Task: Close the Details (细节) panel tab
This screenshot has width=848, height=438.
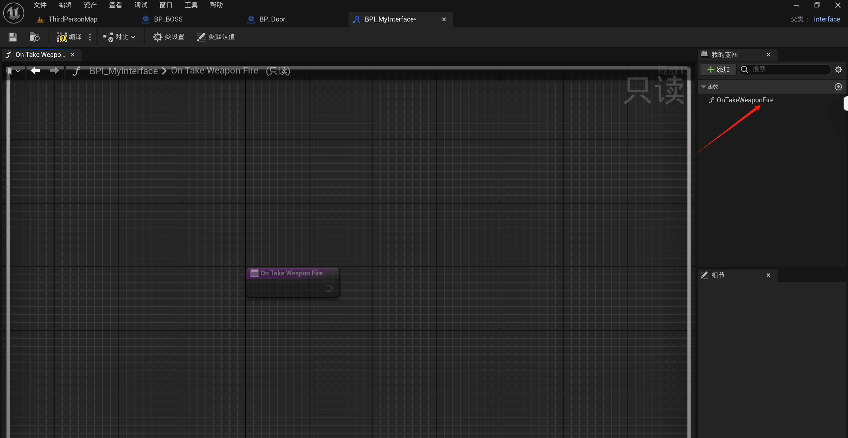Action: coord(768,275)
